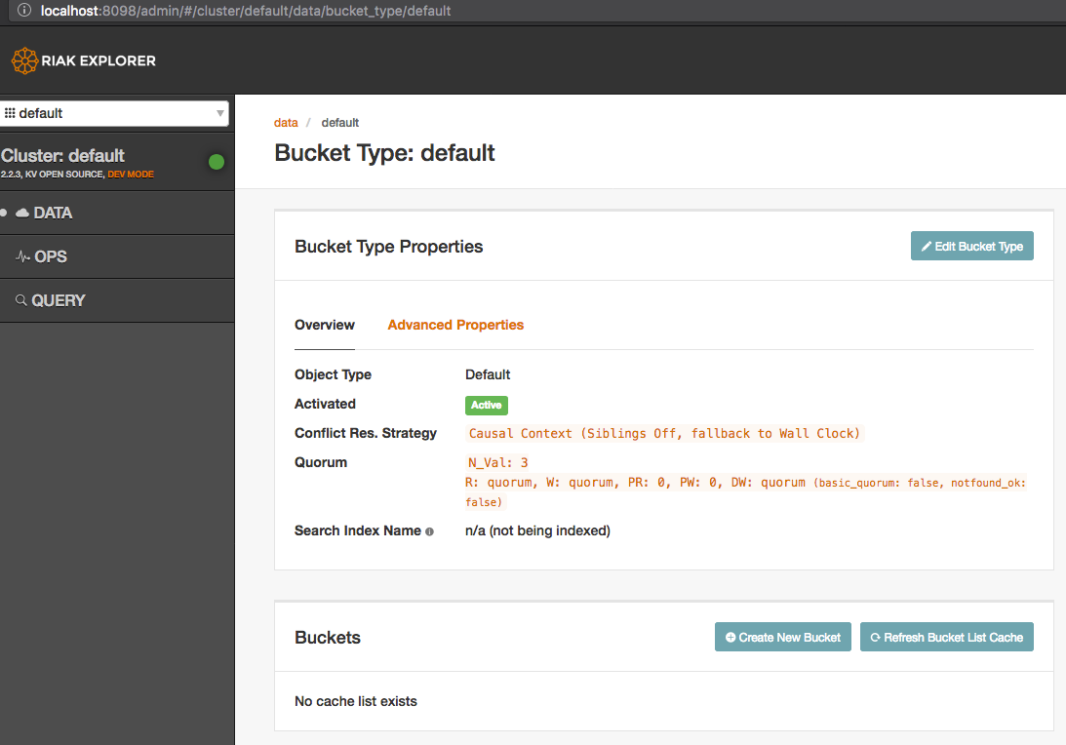This screenshot has width=1066, height=745.
Task: Click the RIAK EXPLORER title text
Action: tap(99, 60)
